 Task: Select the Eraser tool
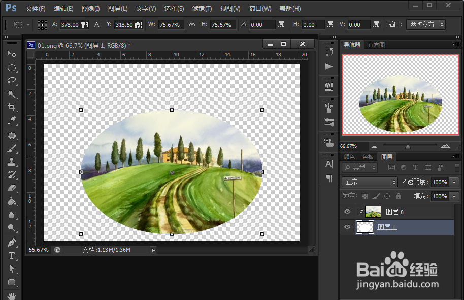point(12,188)
